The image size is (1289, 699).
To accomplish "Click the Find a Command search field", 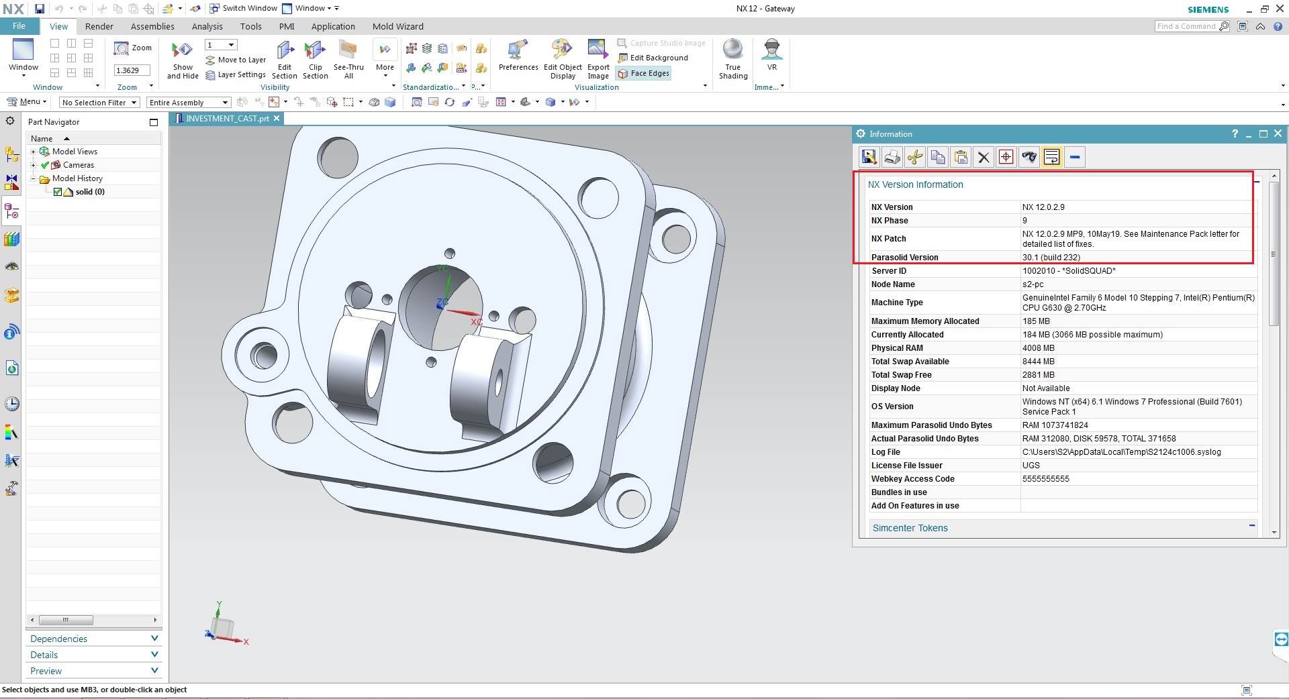I will [1192, 26].
